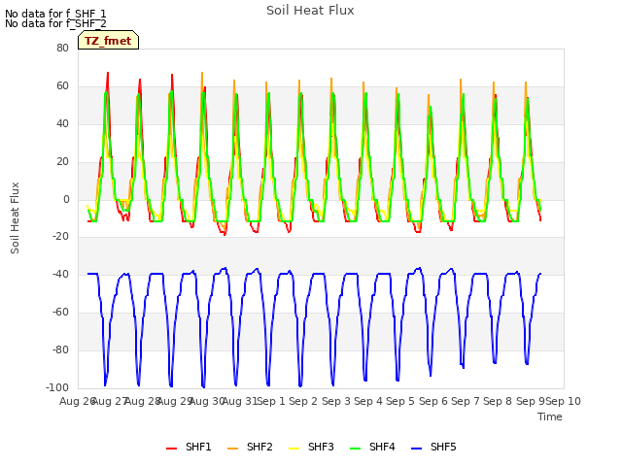Click the Soil Heat Flux chart title

coord(310,11)
